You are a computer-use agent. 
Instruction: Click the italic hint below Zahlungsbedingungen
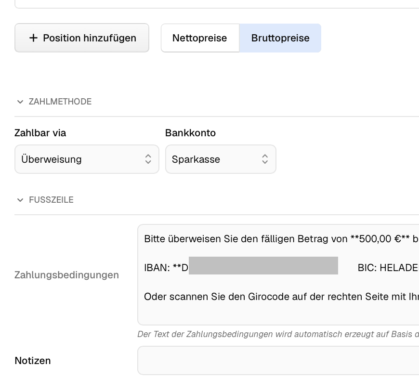coord(277,334)
